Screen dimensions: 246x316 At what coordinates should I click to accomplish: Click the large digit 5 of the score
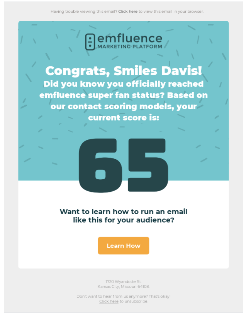[148, 165]
